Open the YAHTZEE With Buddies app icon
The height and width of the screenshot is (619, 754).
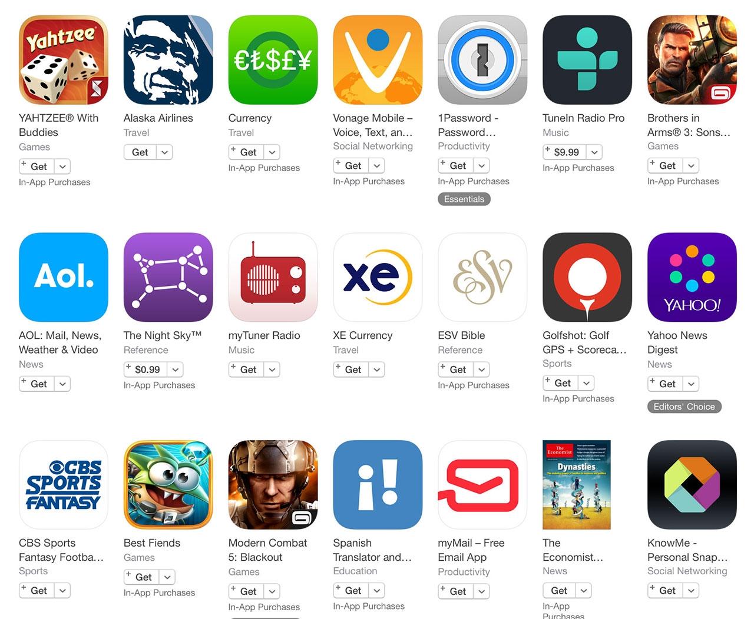click(64, 60)
